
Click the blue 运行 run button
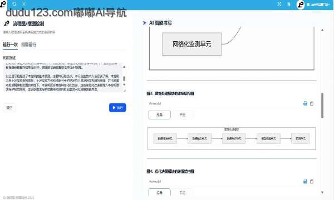117,108
